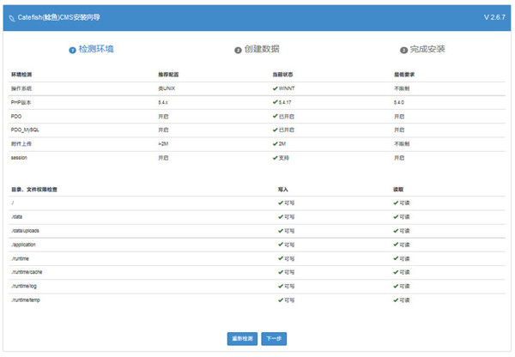
Task: Click the step 3 number badge icon
Action: pyautogui.click(x=403, y=51)
